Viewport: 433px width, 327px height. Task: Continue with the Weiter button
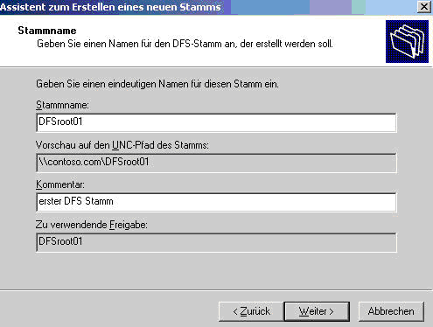(317, 311)
